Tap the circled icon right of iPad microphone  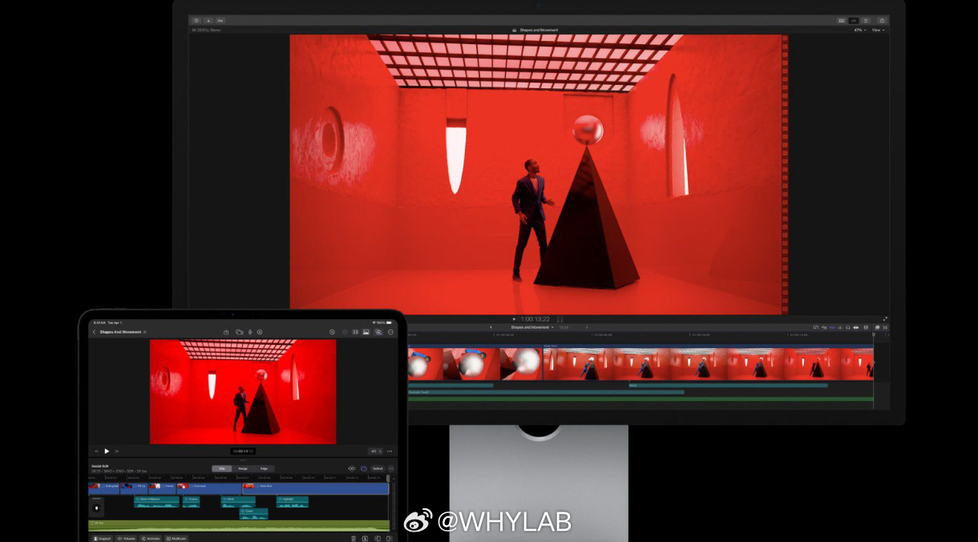[260, 332]
